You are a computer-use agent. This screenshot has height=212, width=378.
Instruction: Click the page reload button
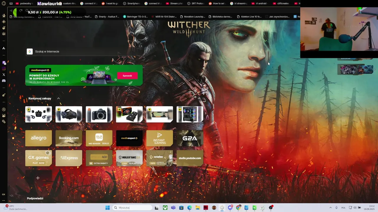coord(21,11)
